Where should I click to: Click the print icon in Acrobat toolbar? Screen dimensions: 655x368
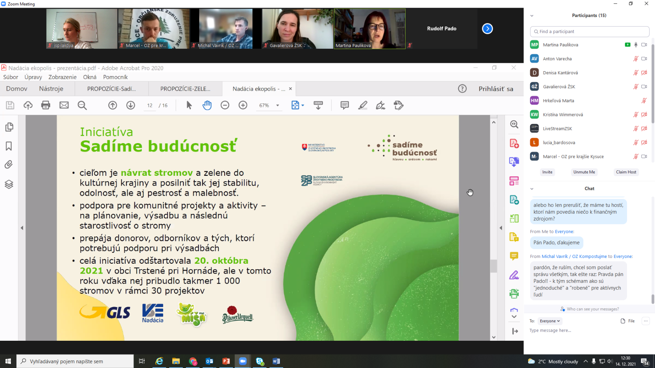click(x=46, y=105)
